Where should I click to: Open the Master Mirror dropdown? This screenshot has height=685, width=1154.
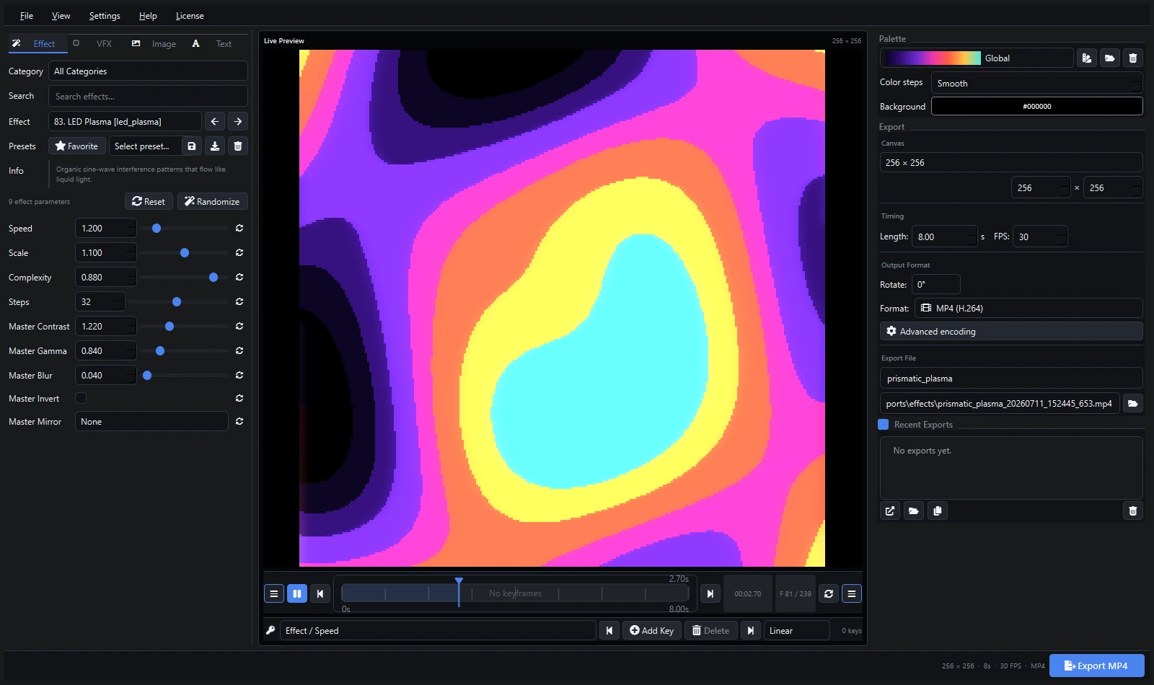151,421
